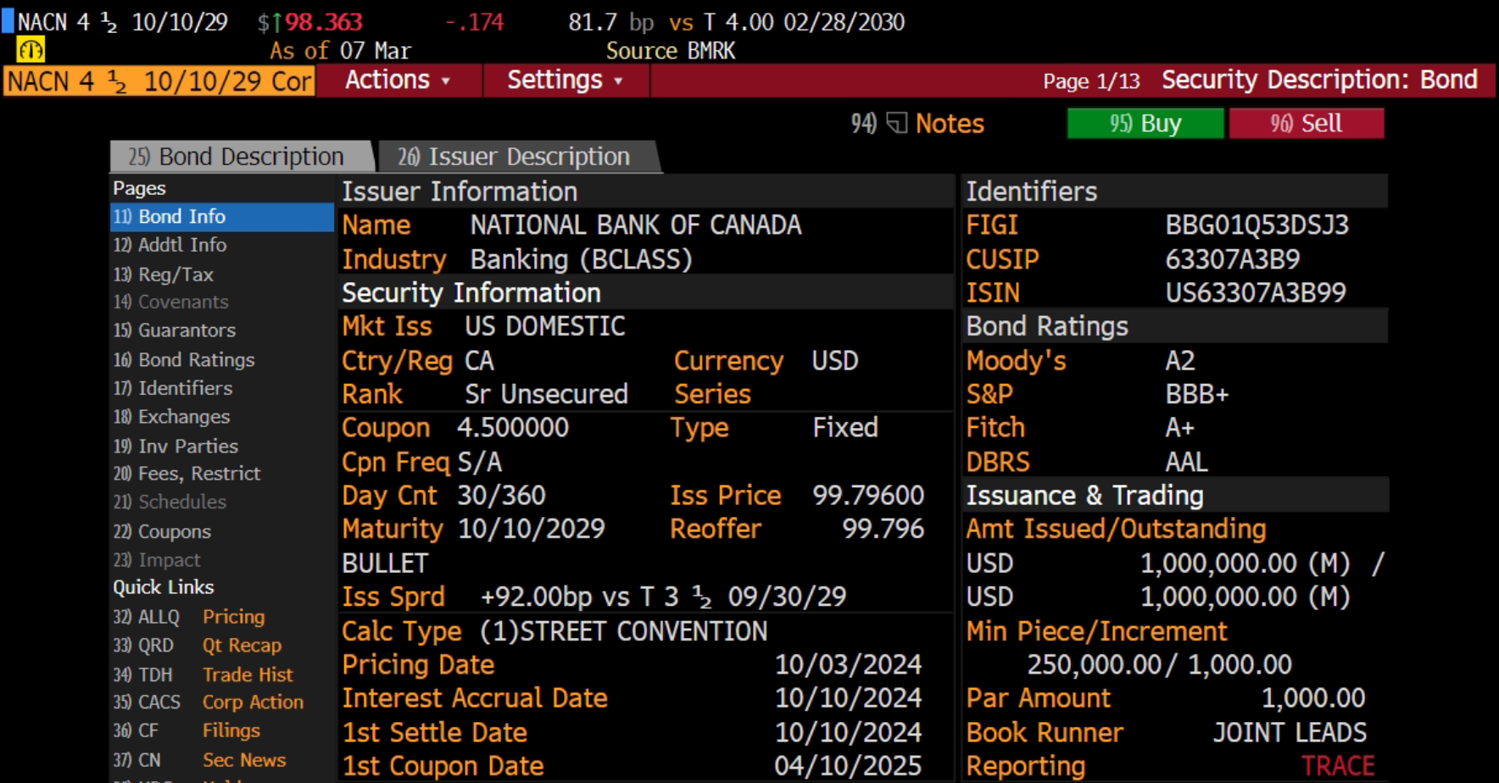
Task: Open Inv Parties page
Action: (176, 446)
